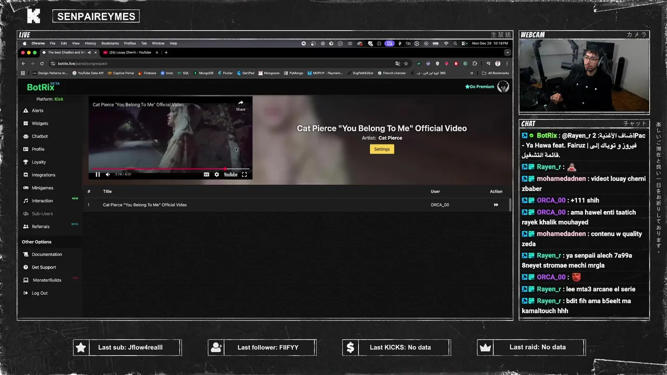667x375 pixels.
Task: Open Referrals in the sidebar
Action: (x=40, y=227)
